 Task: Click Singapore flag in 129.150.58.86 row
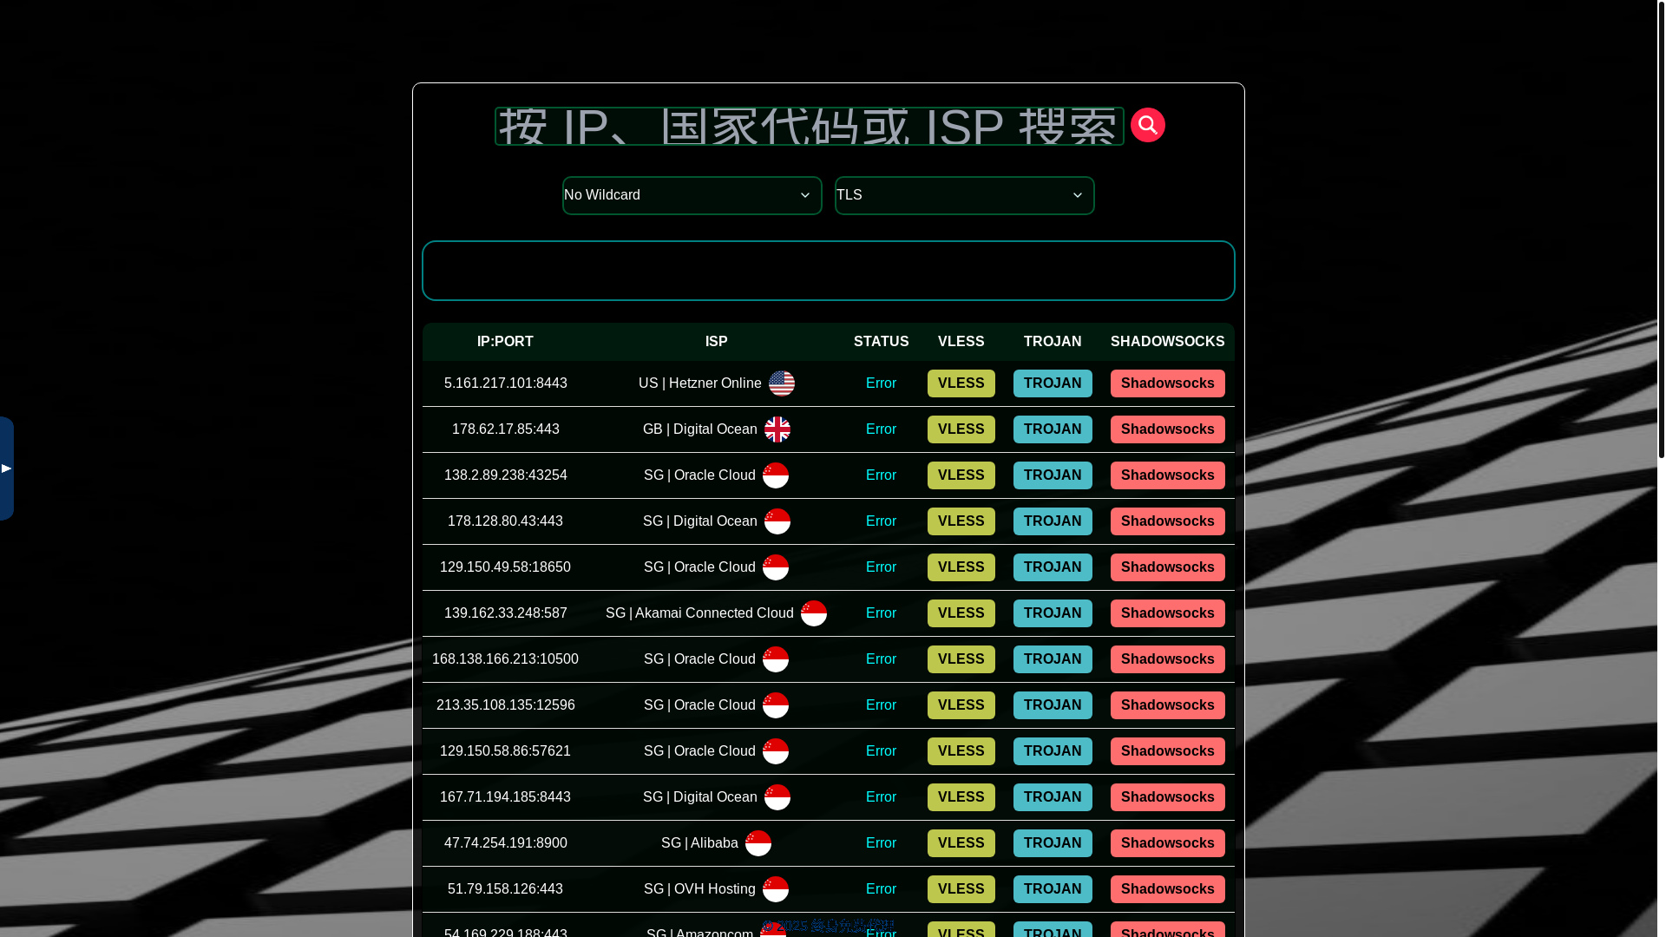point(775,751)
